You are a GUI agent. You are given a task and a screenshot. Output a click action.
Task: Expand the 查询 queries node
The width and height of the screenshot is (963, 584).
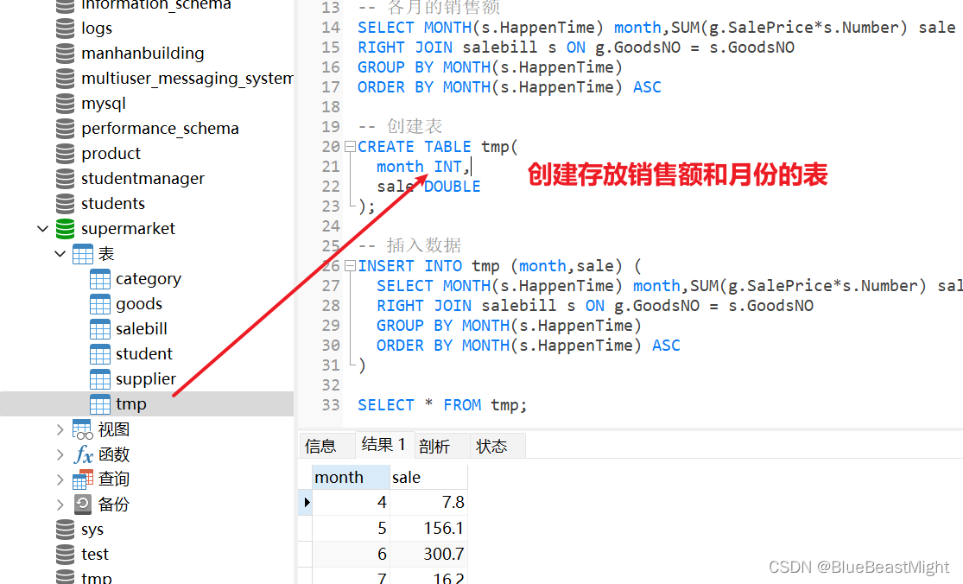60,479
